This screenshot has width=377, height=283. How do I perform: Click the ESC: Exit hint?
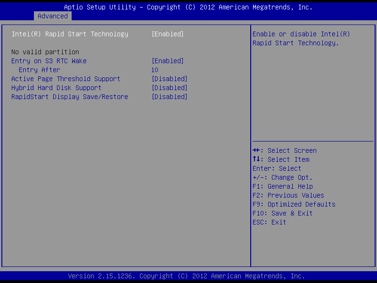(x=270, y=222)
